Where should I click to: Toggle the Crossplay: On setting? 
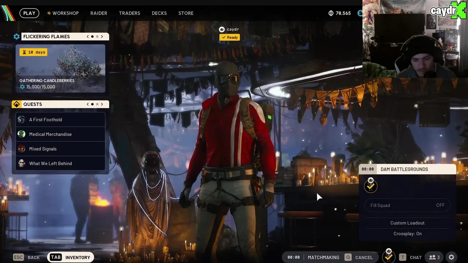[x=408, y=234]
